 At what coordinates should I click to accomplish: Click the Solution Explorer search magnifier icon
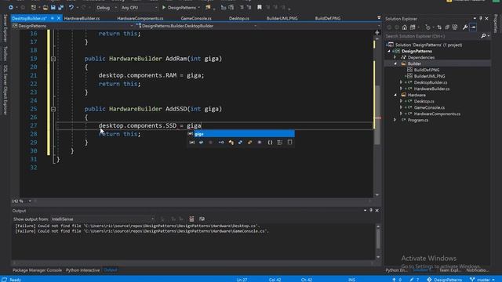[483, 36]
